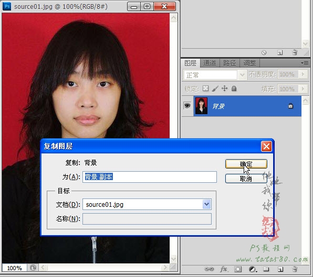Create new adjustment layer icon
313x277 pixels.
click(x=253, y=269)
